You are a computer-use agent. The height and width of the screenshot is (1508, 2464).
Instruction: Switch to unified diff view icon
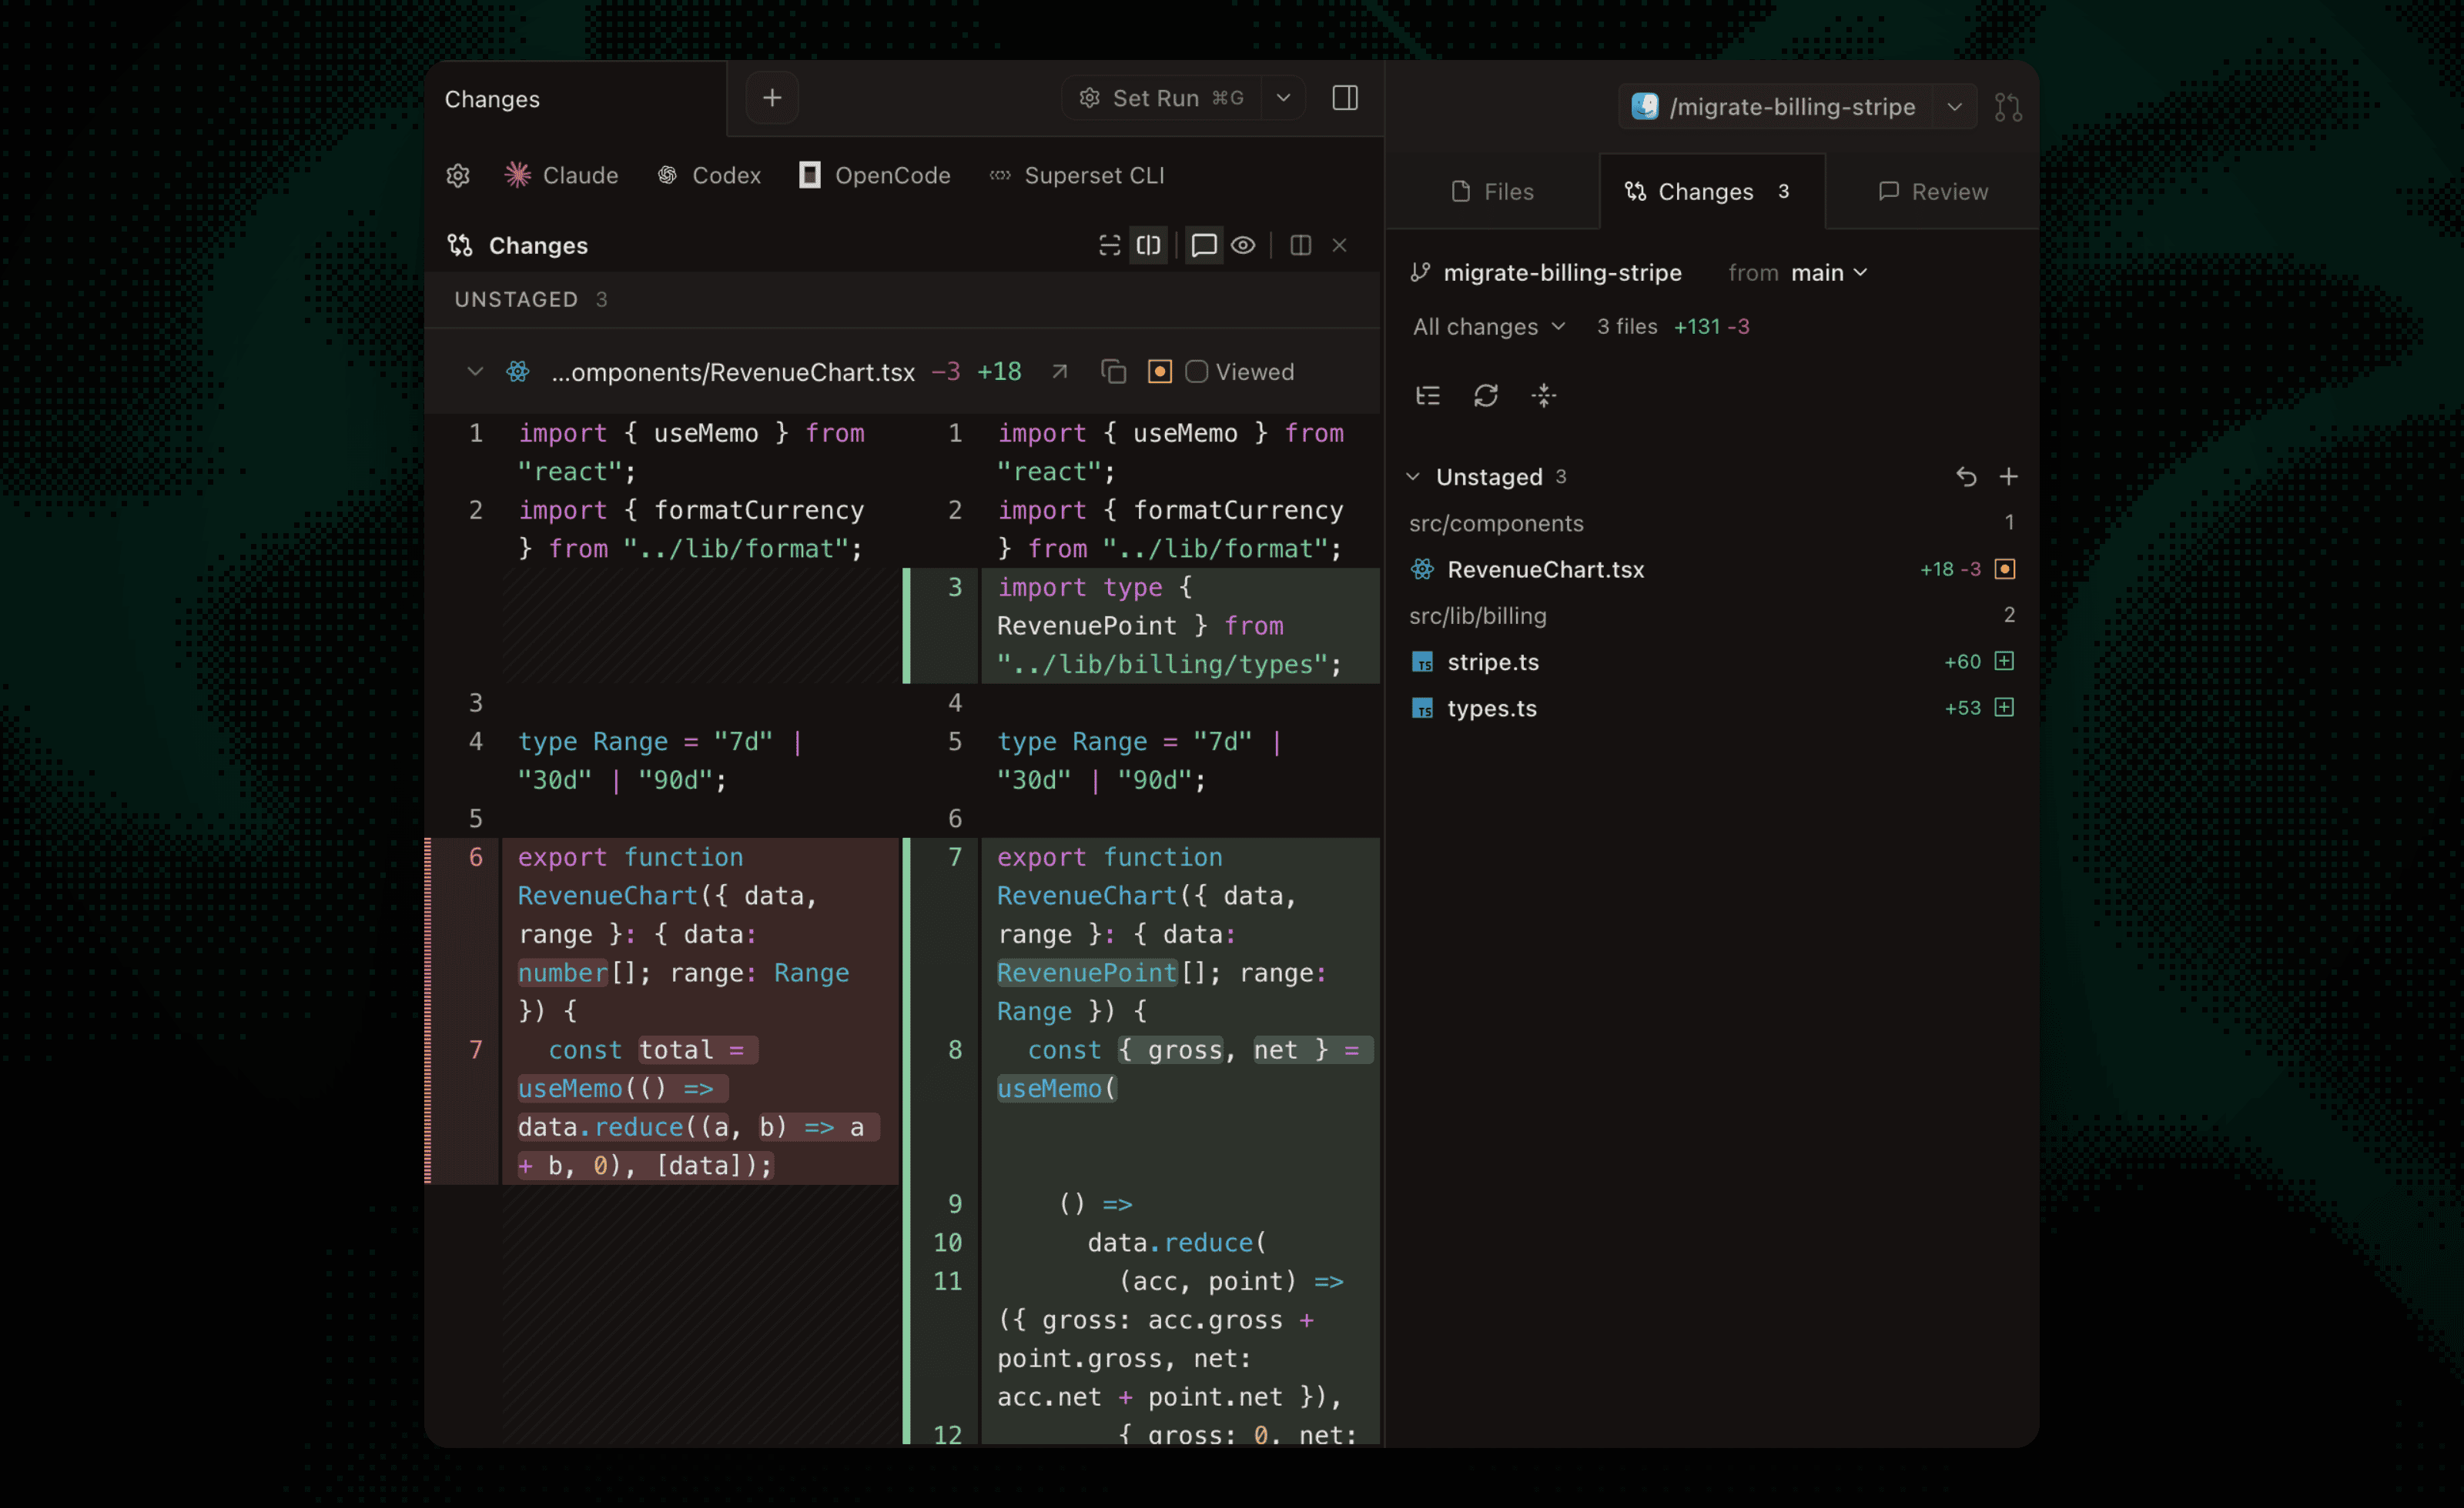tap(1109, 246)
